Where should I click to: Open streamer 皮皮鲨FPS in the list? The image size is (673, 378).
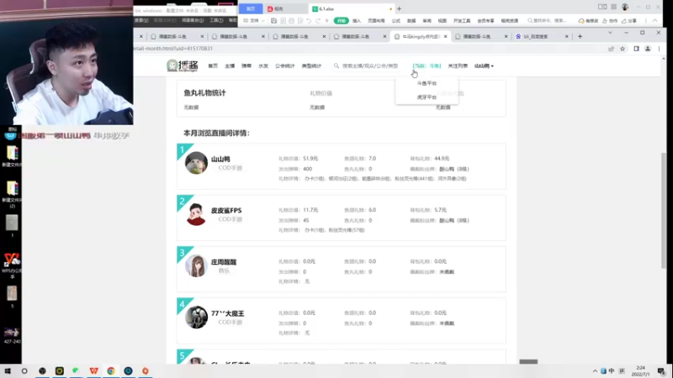(226, 211)
